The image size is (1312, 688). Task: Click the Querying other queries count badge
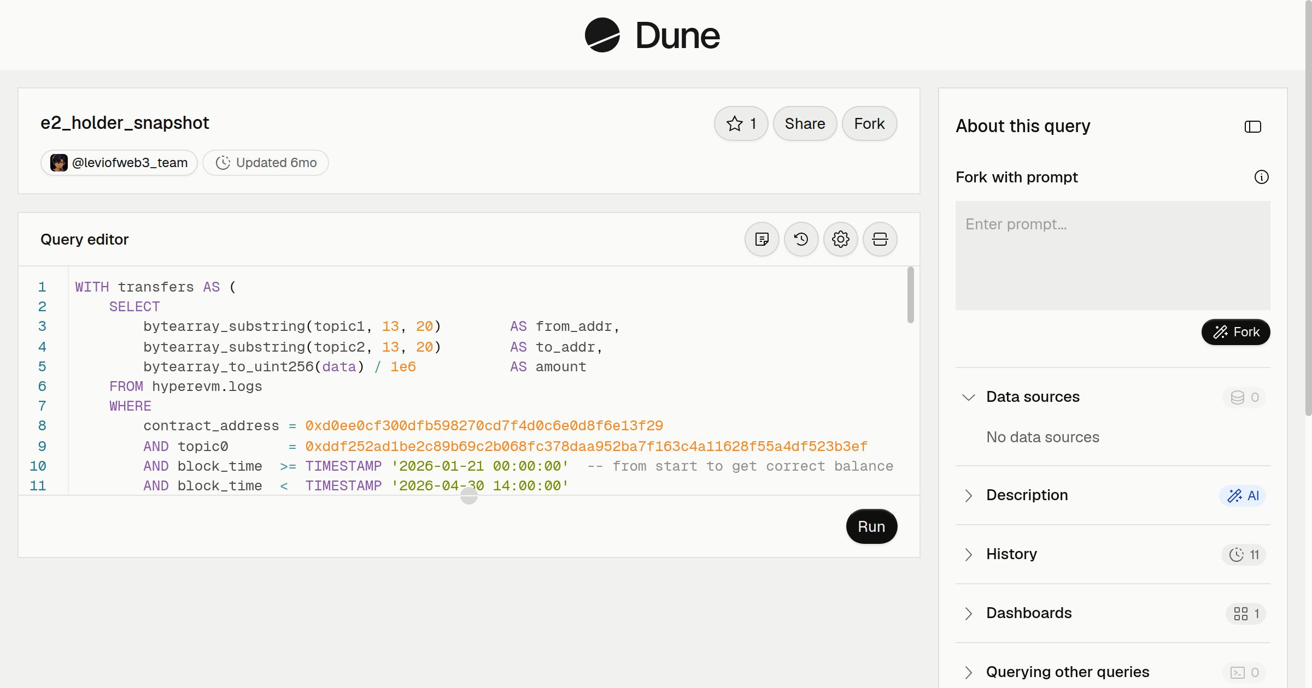pos(1244,672)
